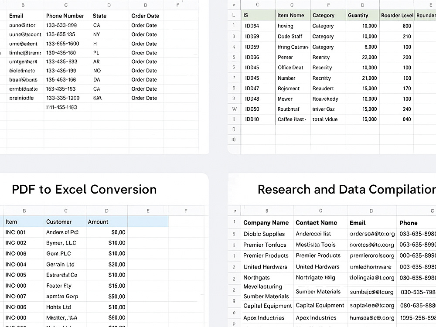Select the Phone Number header cell
Image resolution: width=436 pixels, height=327 pixels.
pyautogui.click(x=67, y=16)
